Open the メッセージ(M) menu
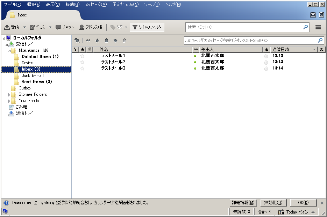Viewport: 327px width, 217px height. [x=95, y=5]
